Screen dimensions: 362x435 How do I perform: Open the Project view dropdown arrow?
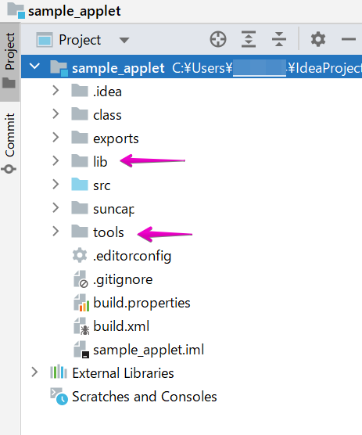click(x=124, y=41)
